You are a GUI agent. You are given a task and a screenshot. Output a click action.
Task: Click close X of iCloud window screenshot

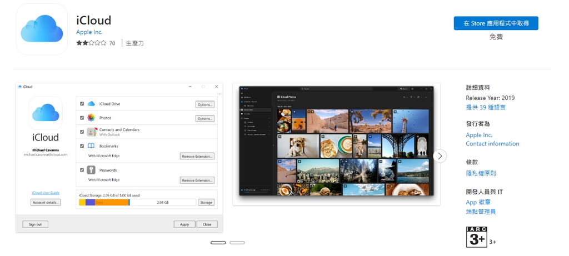tap(217, 87)
